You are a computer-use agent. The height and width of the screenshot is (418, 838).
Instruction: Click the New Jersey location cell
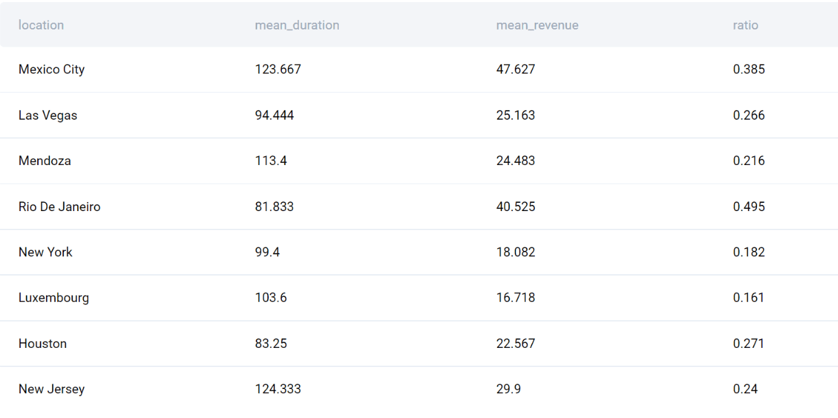[x=52, y=389]
